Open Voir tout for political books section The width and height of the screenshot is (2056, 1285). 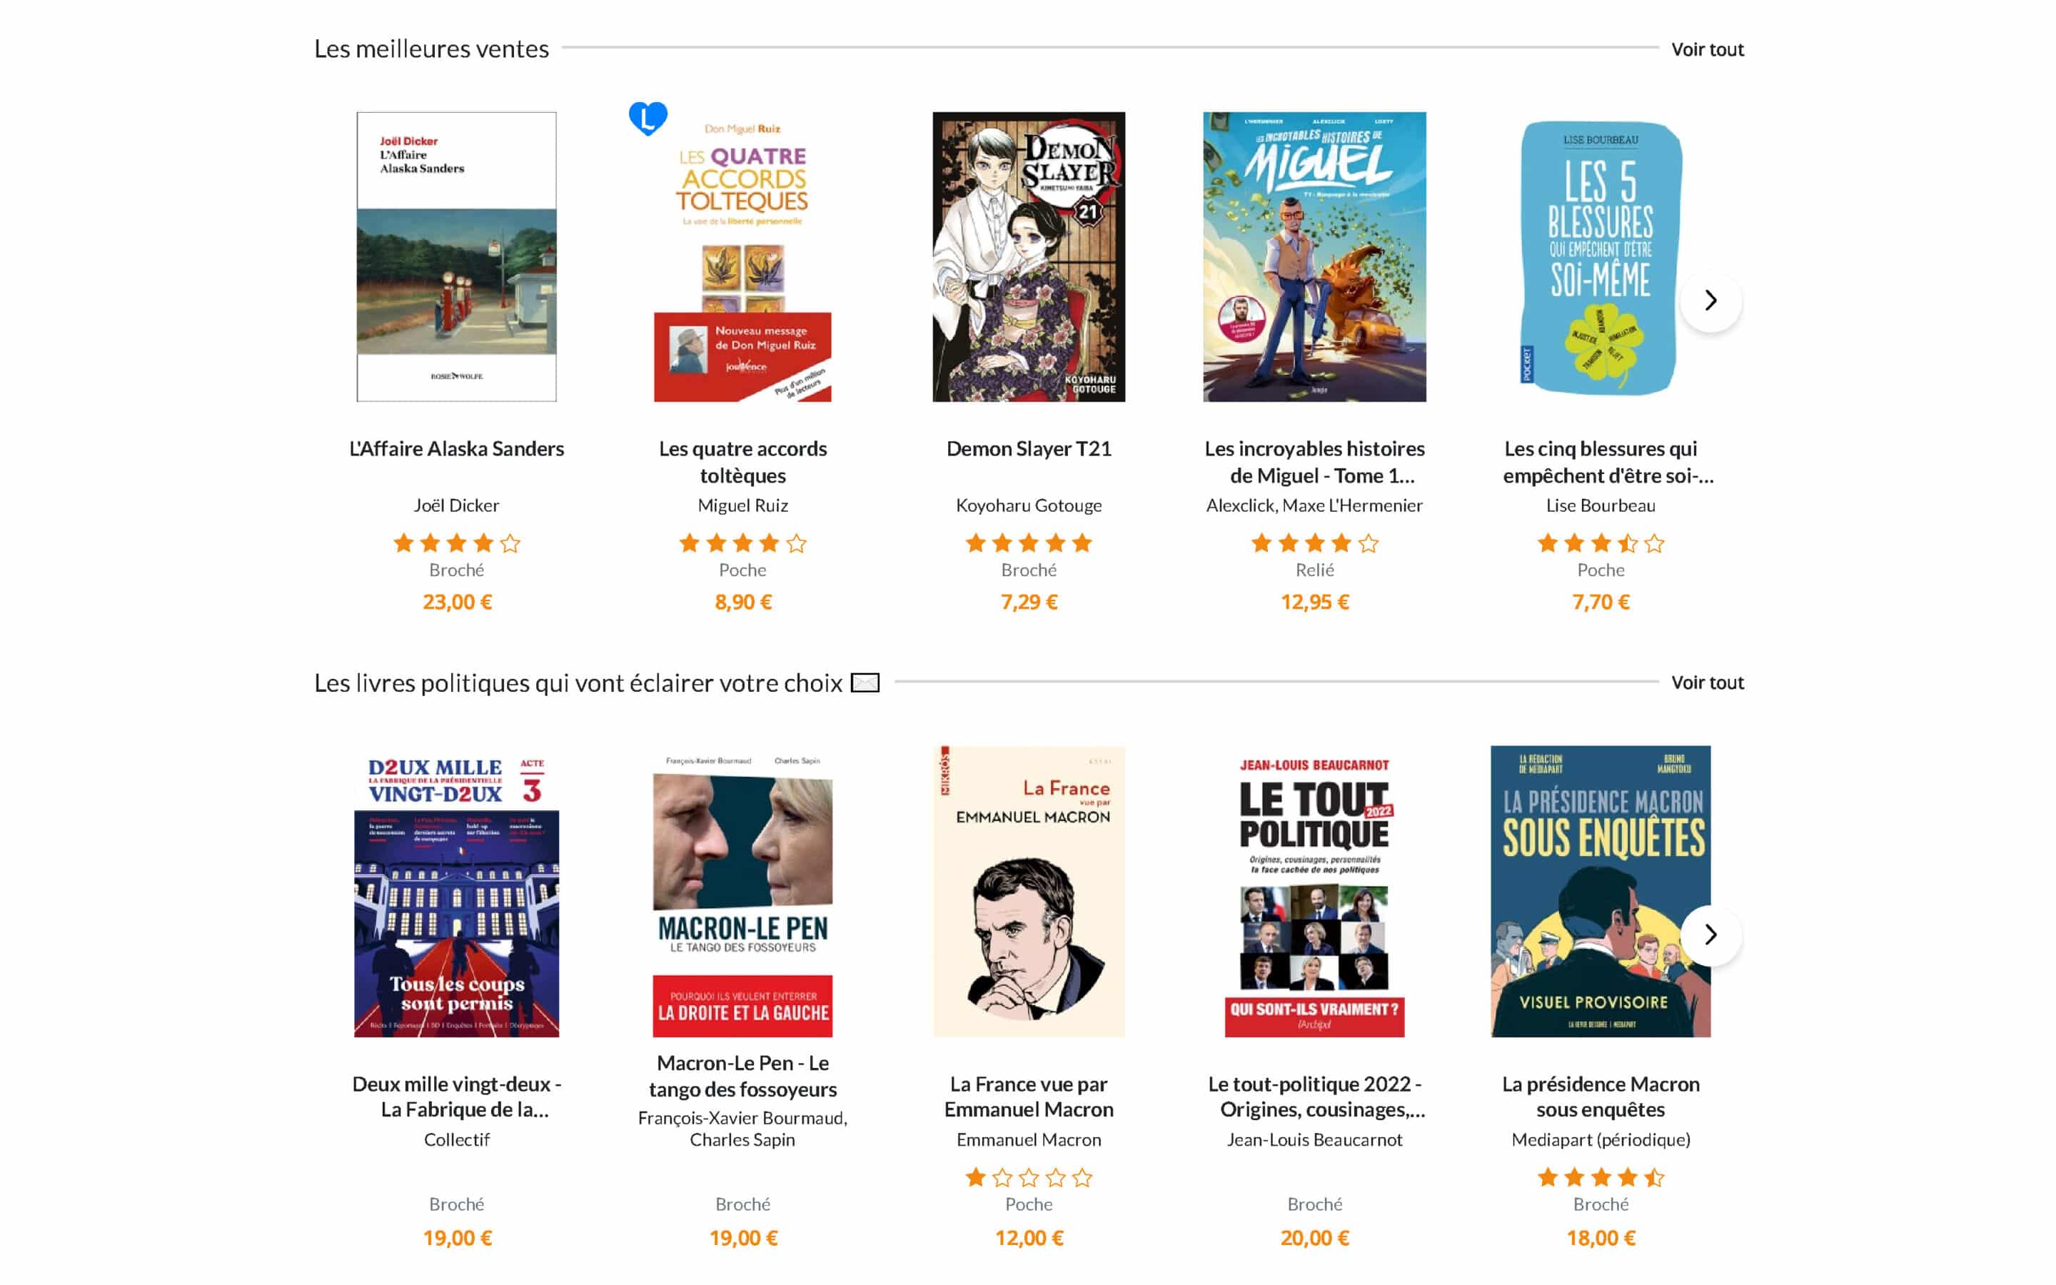click(x=1707, y=682)
